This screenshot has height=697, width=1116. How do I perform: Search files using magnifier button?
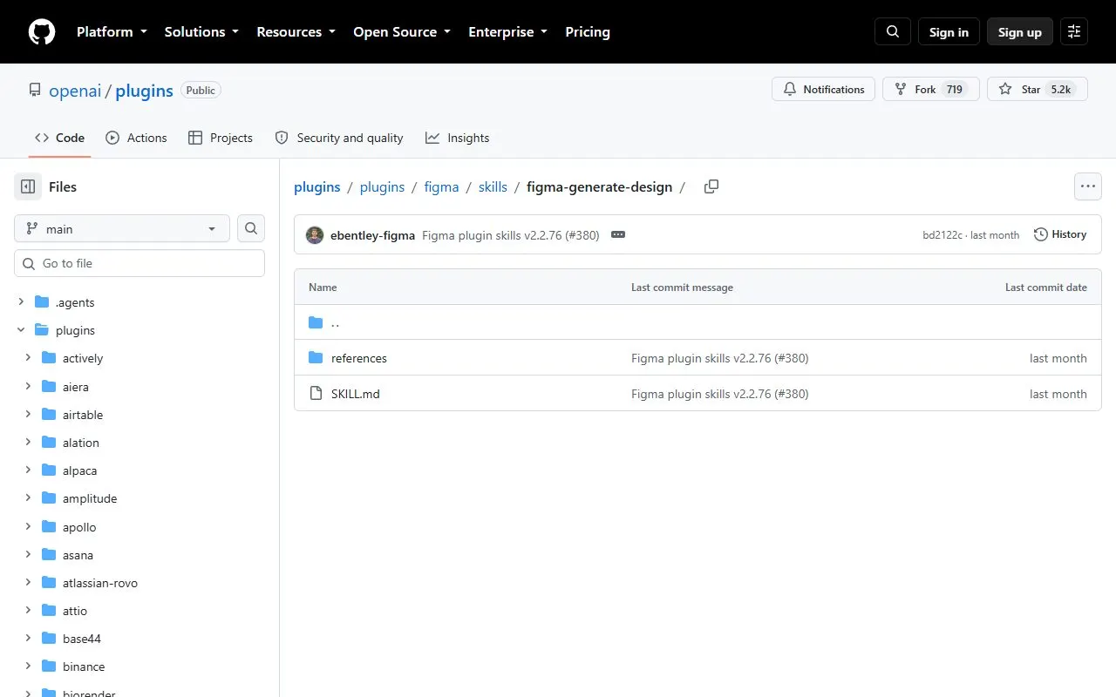point(251,228)
